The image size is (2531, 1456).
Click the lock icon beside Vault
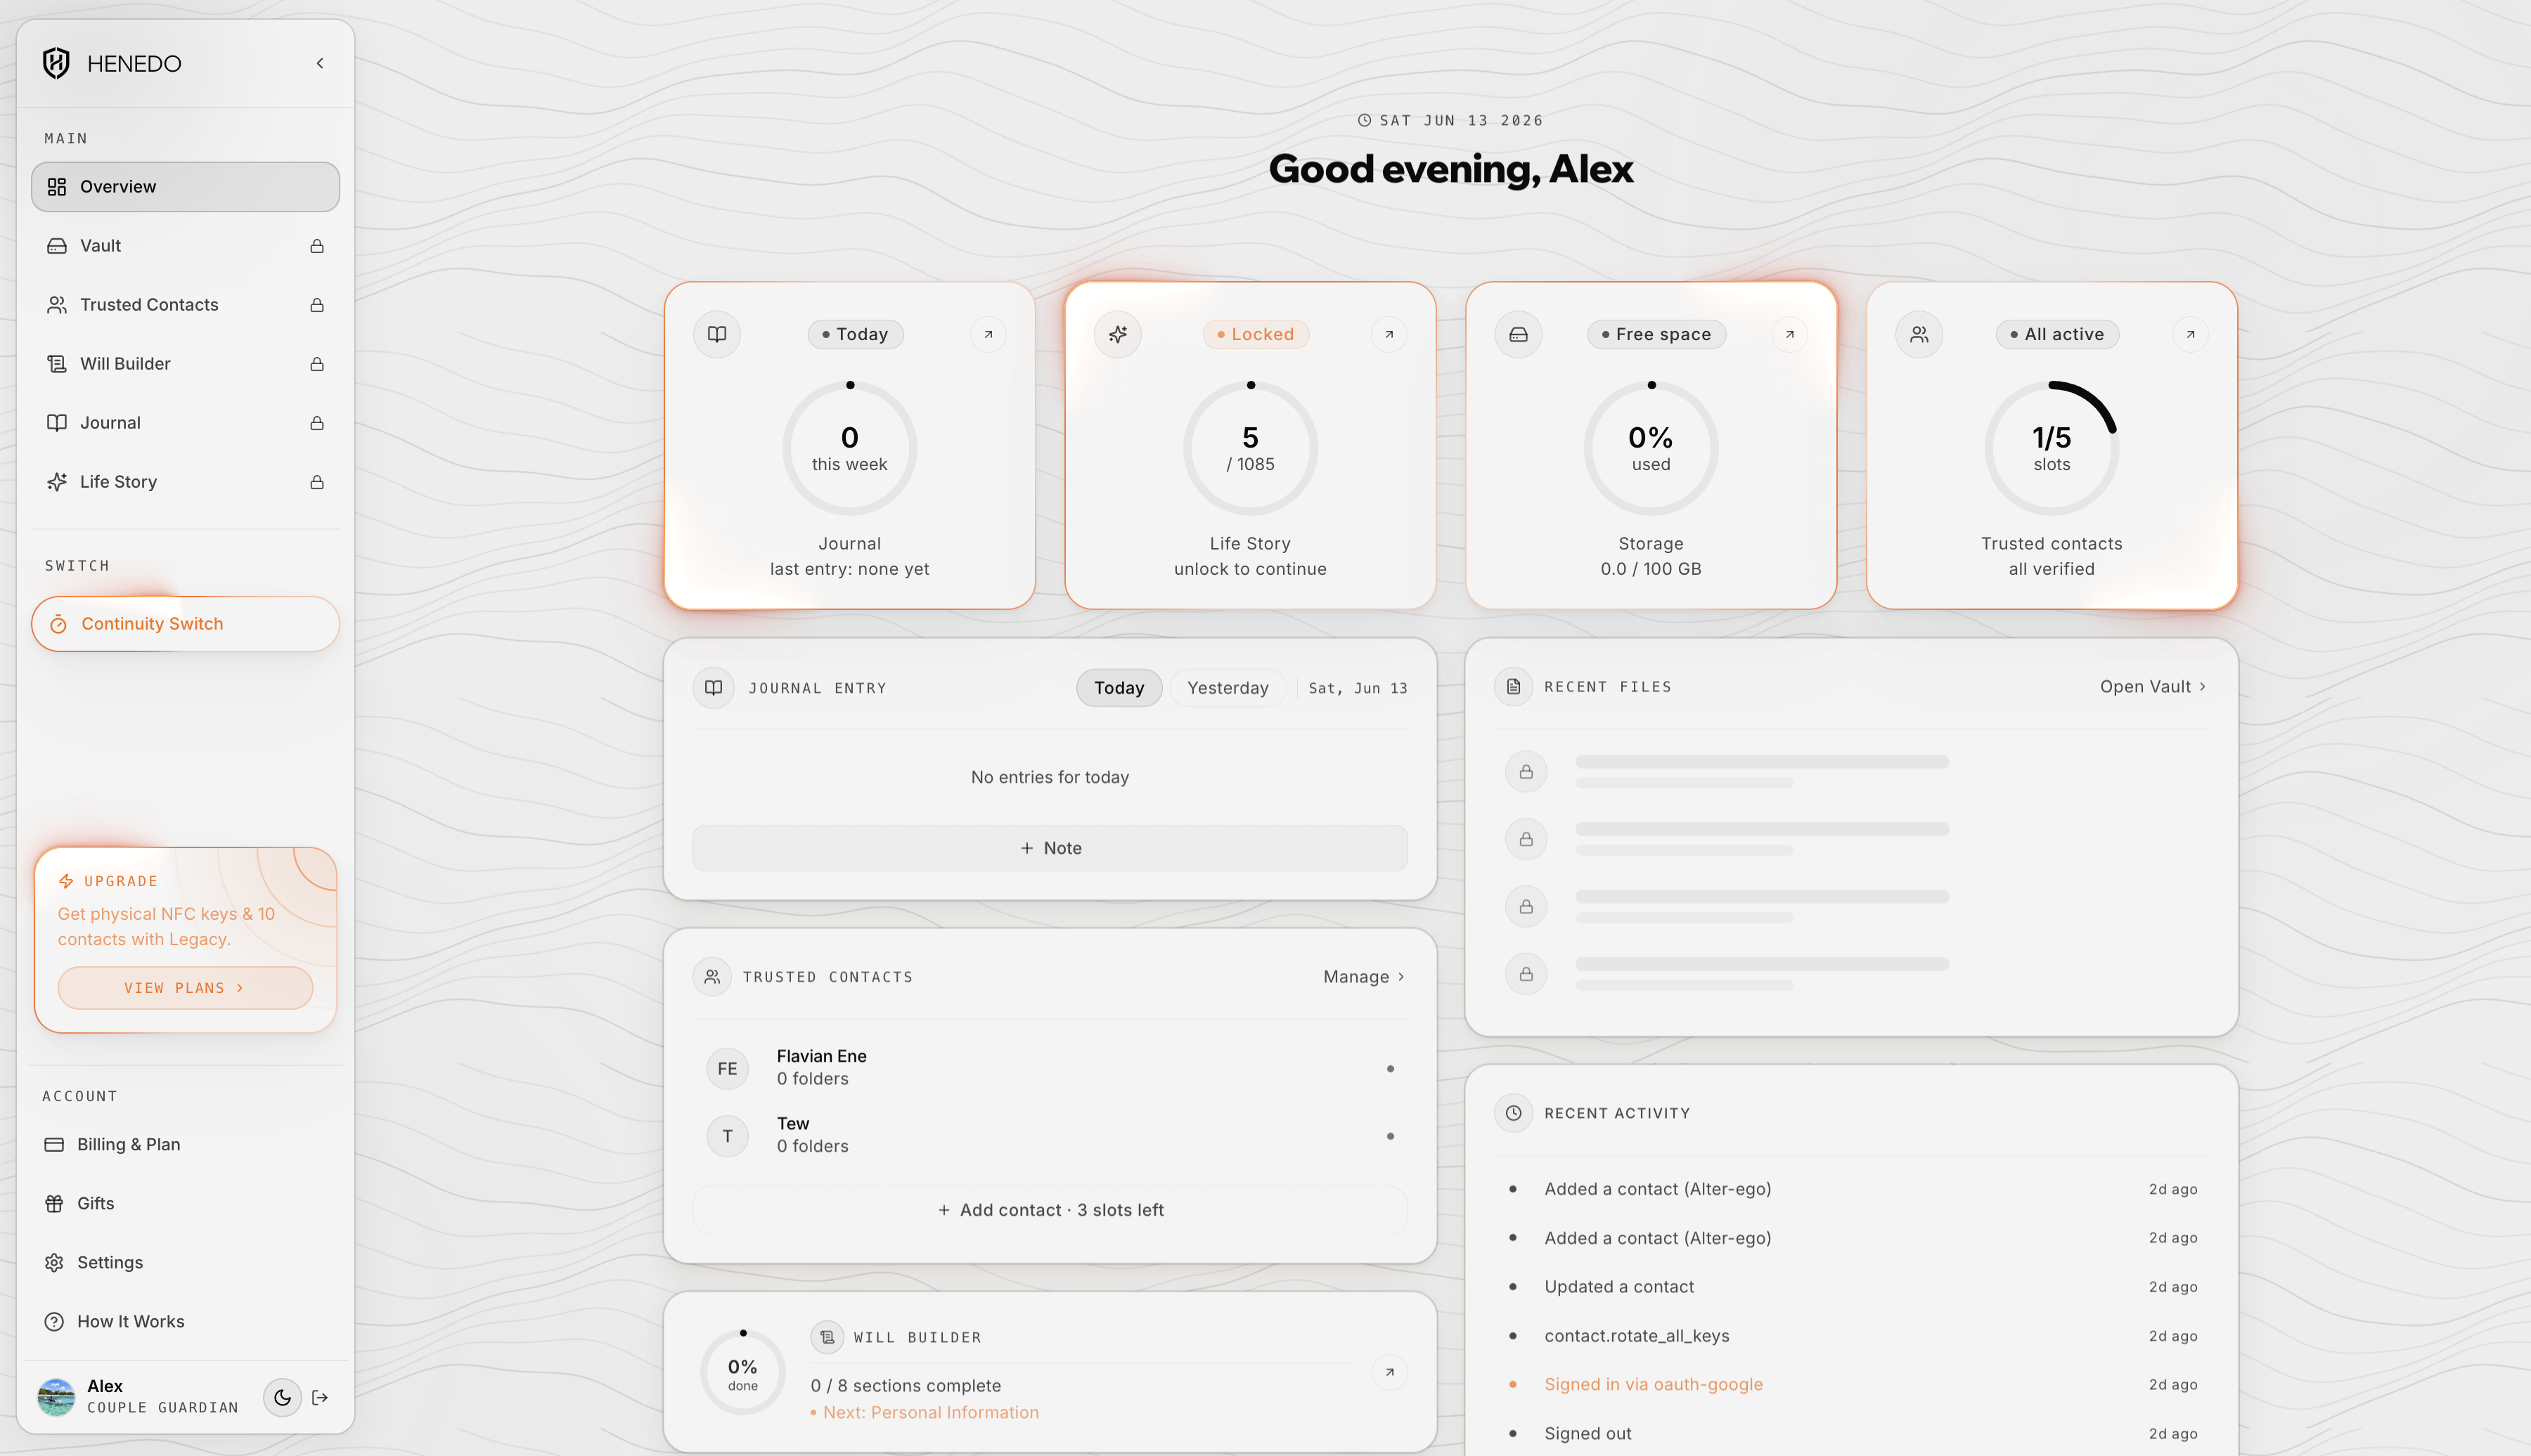tap(317, 246)
